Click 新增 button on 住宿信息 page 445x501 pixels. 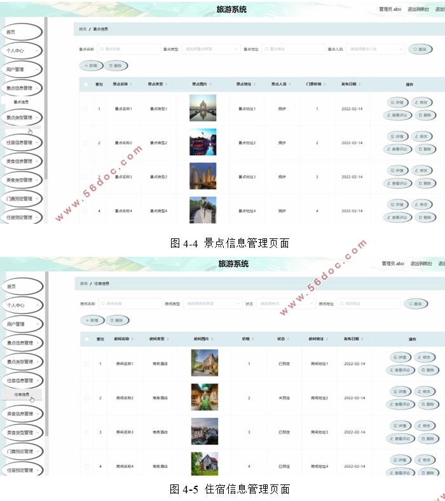92,320
